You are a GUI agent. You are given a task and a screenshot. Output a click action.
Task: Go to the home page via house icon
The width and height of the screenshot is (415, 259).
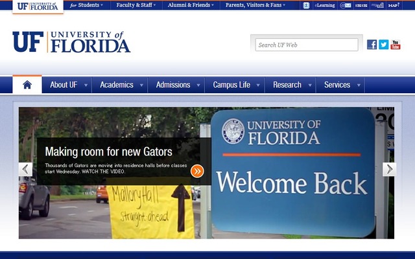click(x=27, y=85)
